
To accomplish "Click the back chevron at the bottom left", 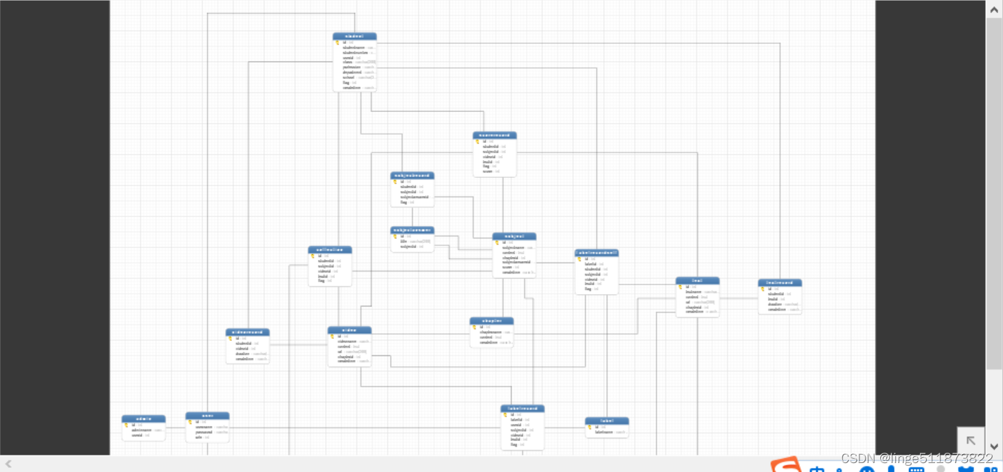I will (x=8, y=462).
